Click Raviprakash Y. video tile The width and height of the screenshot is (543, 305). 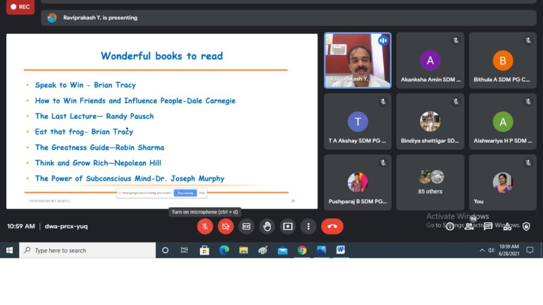coord(358,60)
